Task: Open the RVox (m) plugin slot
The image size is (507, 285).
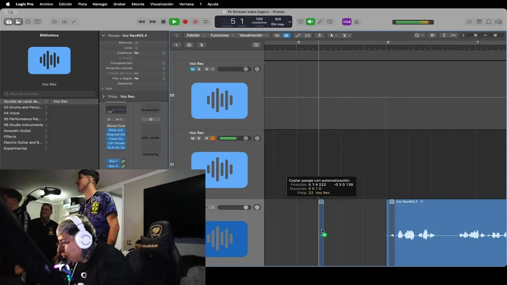Action: (116, 130)
